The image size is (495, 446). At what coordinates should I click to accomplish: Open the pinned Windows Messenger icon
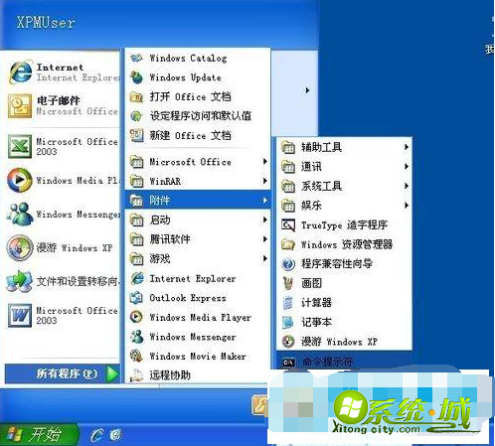coord(20,215)
